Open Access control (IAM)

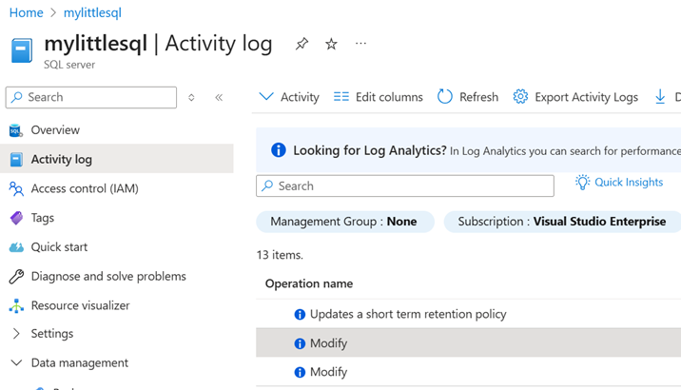click(x=85, y=188)
